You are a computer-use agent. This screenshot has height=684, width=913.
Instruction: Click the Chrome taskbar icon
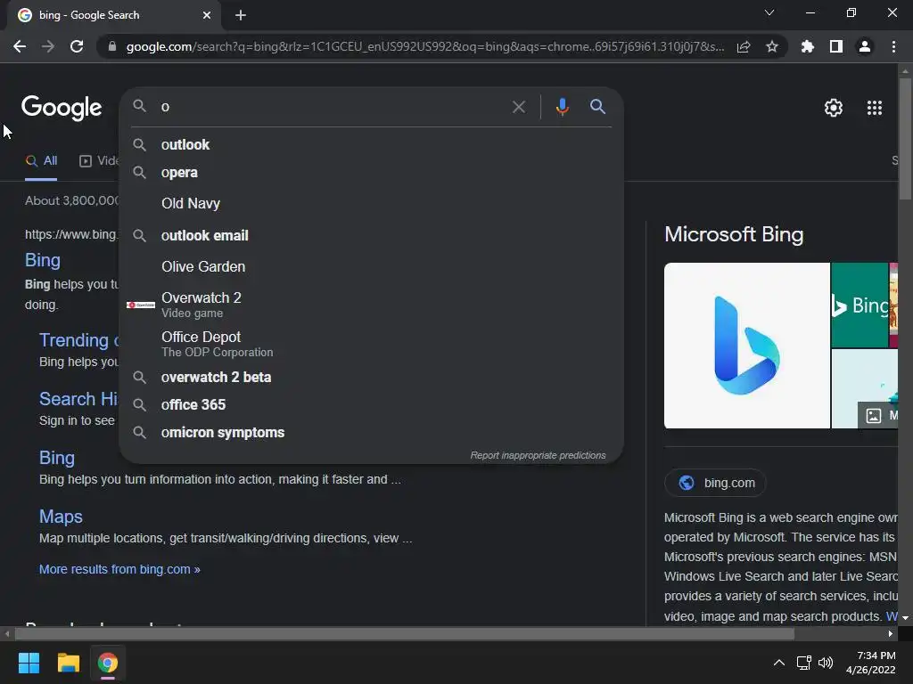(108, 663)
